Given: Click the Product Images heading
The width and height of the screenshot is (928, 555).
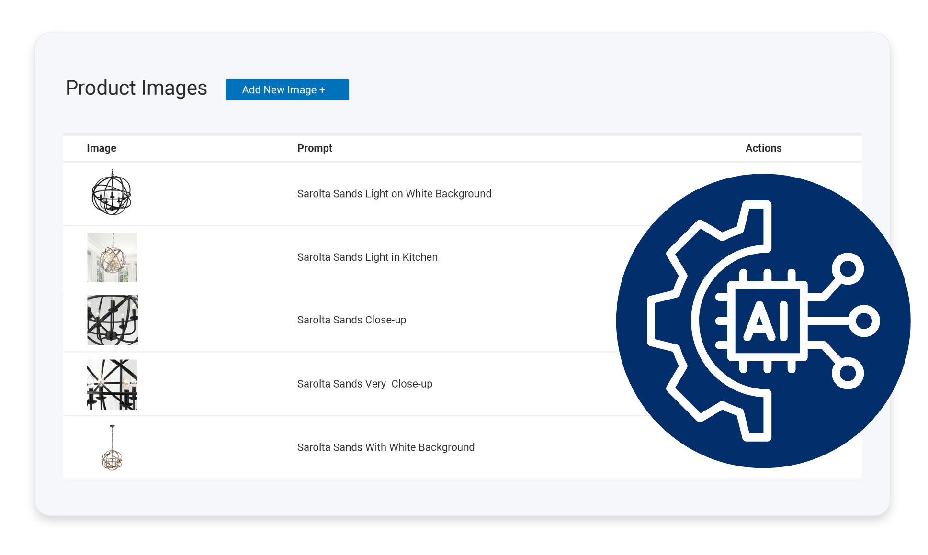Looking at the screenshot, I should pyautogui.click(x=136, y=88).
